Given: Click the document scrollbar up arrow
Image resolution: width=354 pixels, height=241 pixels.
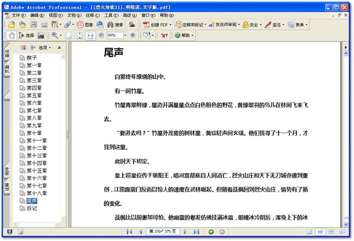Looking at the screenshot, I should pos(346,54).
